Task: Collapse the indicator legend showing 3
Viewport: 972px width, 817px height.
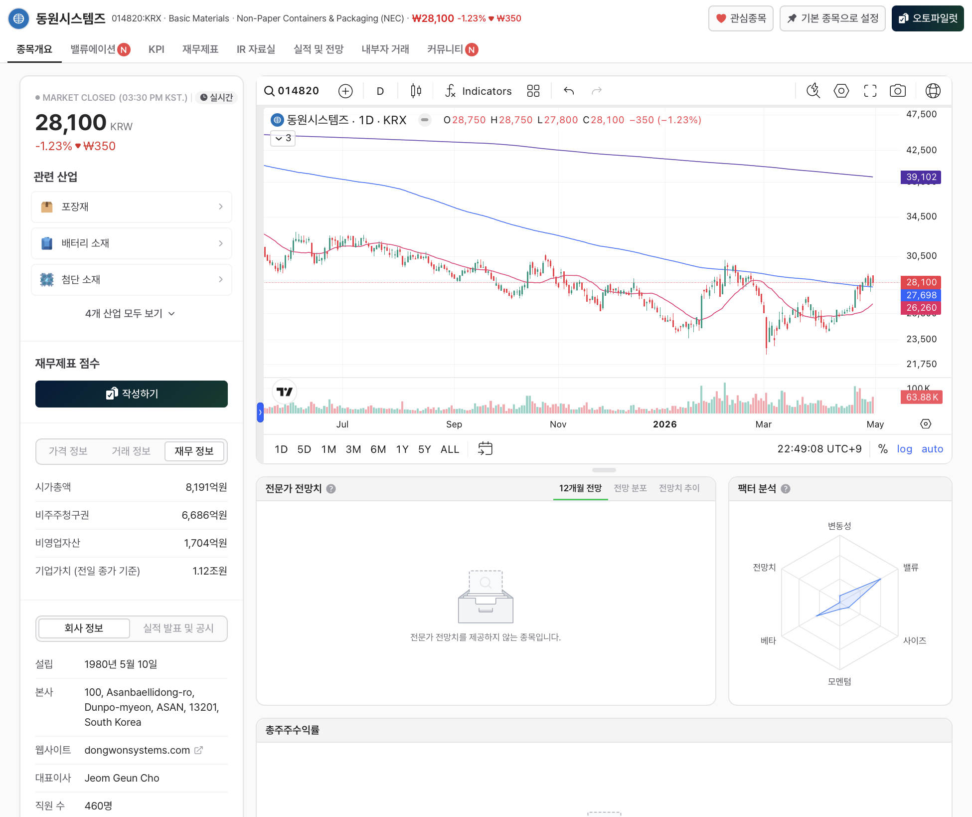Action: click(283, 138)
